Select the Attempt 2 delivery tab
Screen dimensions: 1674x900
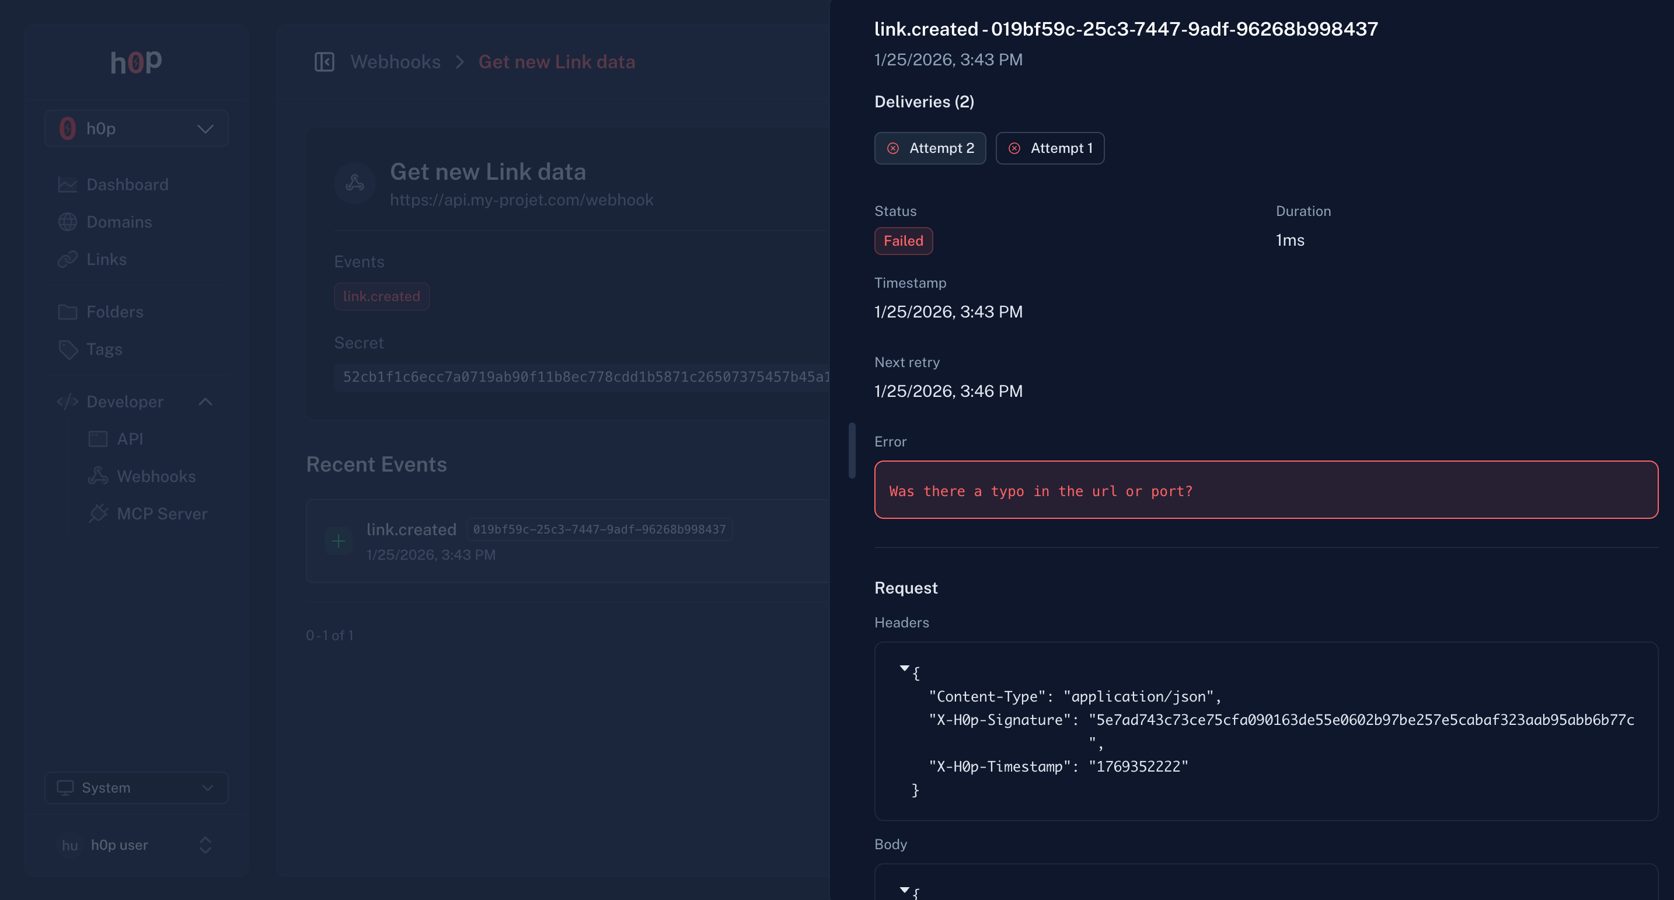929,148
